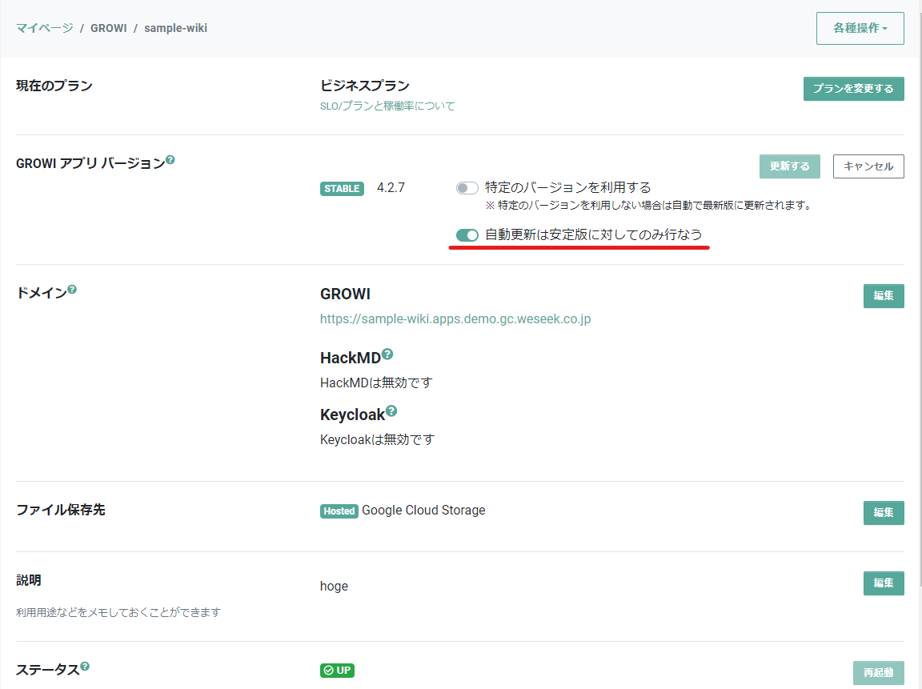Viewport: 922px width, 689px height.
Task: Click the 再起動 button
Action: click(x=879, y=672)
